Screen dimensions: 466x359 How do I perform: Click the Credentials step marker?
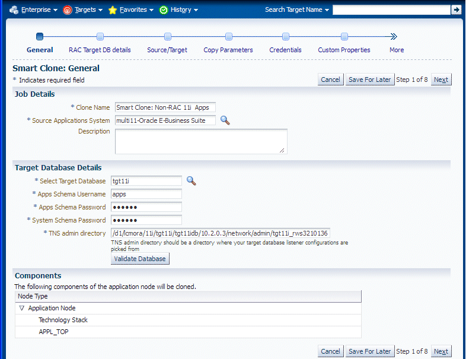tap(286, 37)
